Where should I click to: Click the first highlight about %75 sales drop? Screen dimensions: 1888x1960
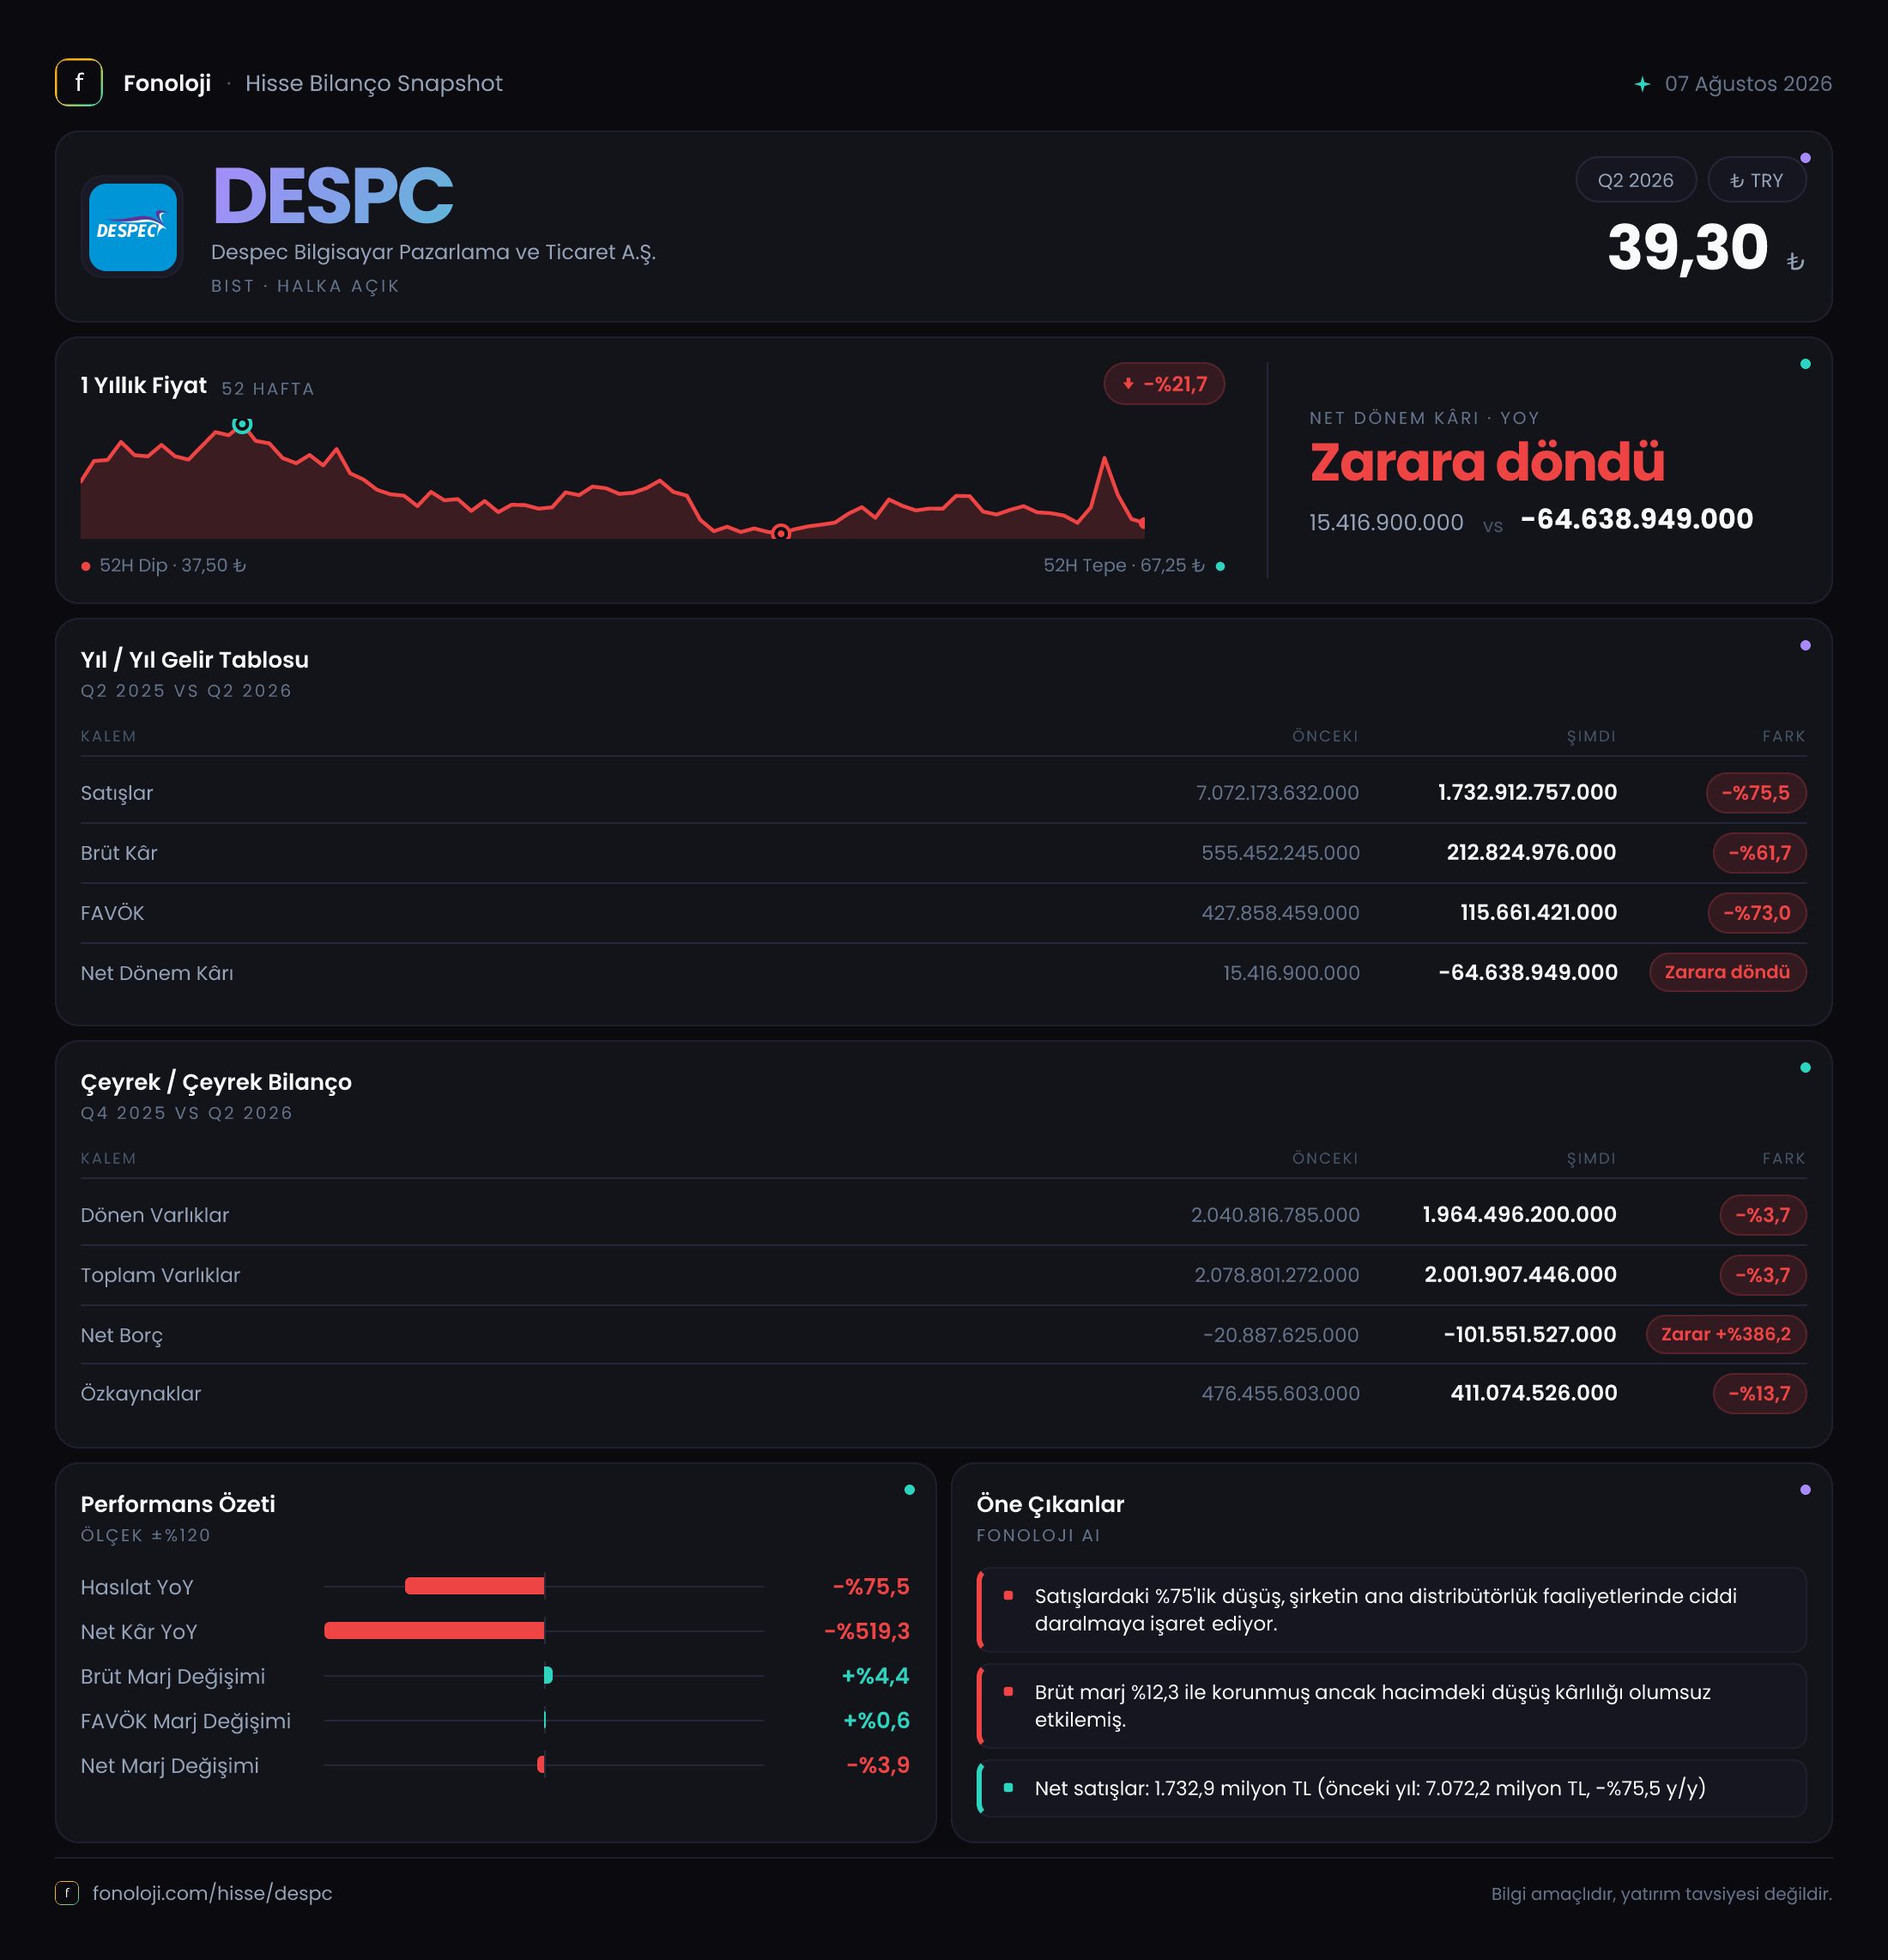coord(1391,1610)
